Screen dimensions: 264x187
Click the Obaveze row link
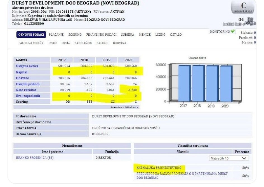22,78
